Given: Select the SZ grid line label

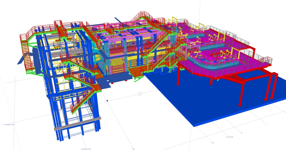Looking at the screenshot, I should (242, 133).
